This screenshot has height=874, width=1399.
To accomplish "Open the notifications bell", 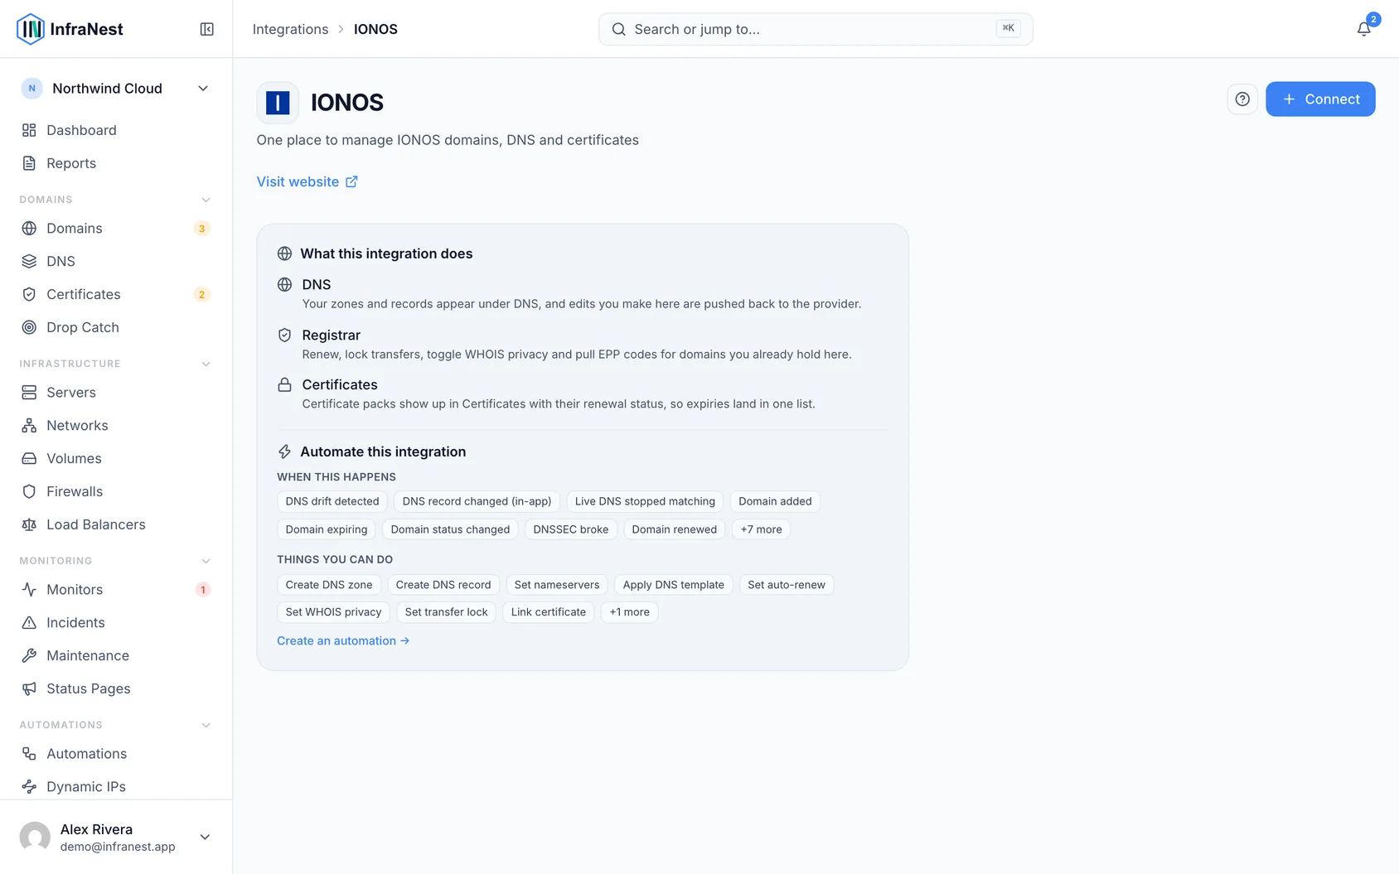I will point(1363,29).
